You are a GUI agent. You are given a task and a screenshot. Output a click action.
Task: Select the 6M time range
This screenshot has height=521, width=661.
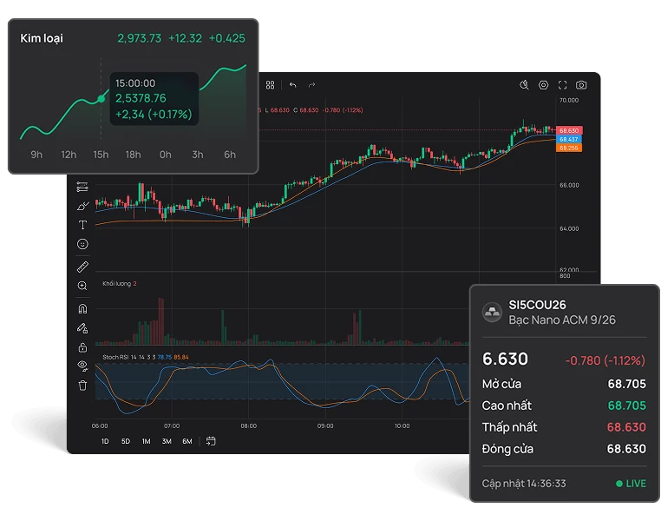(187, 441)
